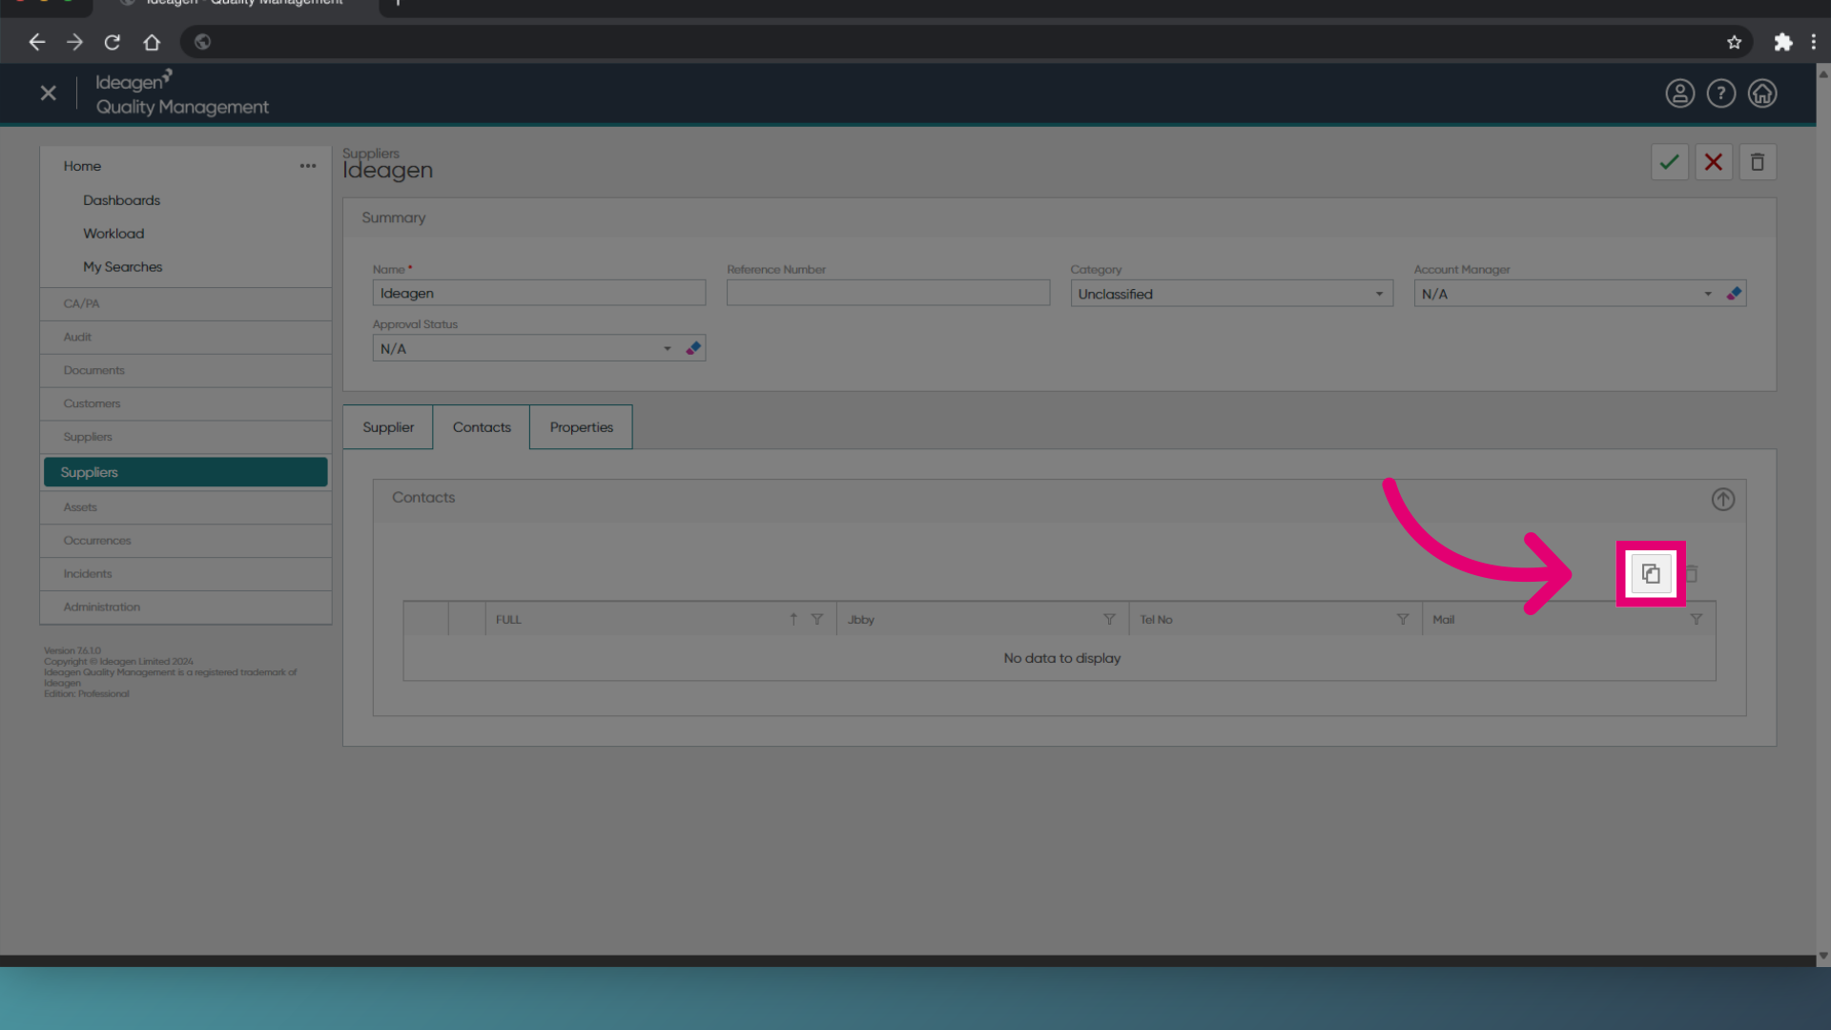The image size is (1831, 1030).
Task: Click the browser home icon
Action: [x=152, y=42]
